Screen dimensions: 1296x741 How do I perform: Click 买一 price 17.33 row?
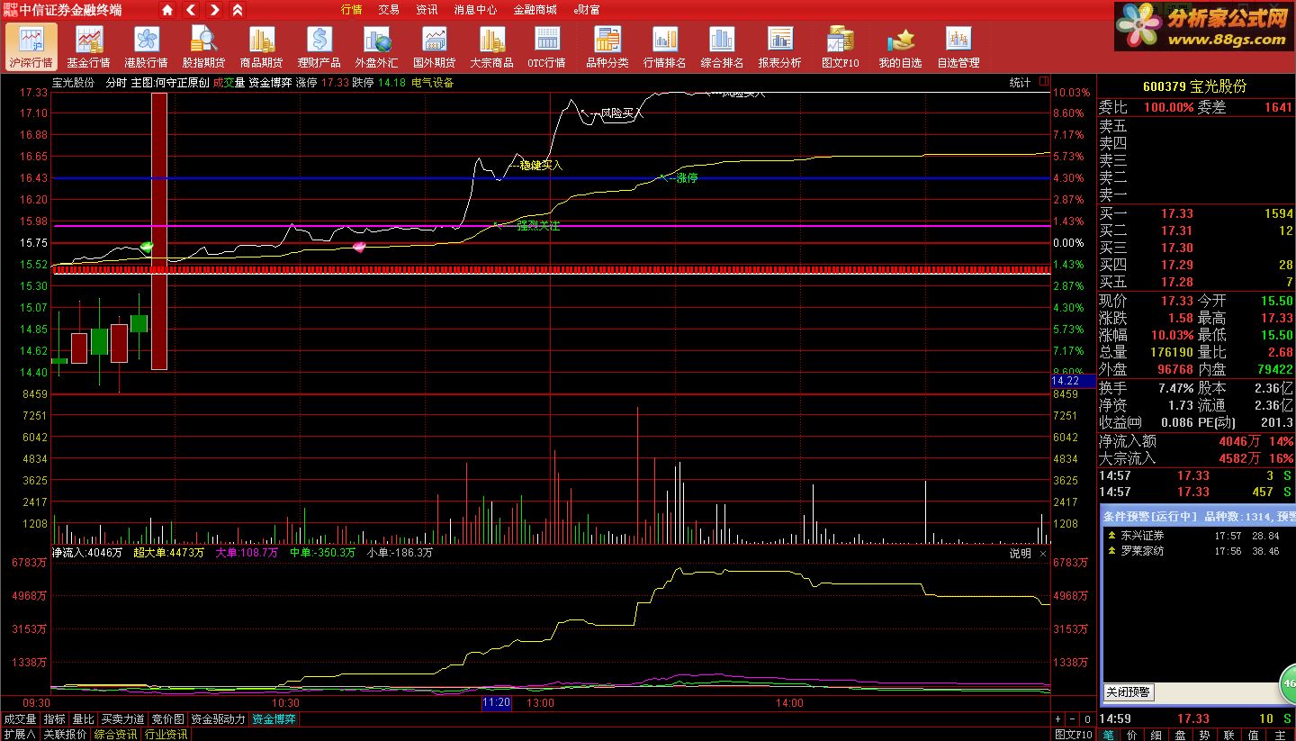[1196, 213]
